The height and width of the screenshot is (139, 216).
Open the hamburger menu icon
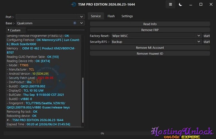click(170, 4)
